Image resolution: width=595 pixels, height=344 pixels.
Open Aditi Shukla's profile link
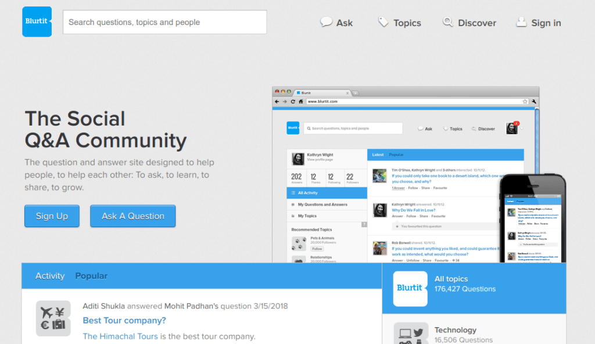[103, 306]
